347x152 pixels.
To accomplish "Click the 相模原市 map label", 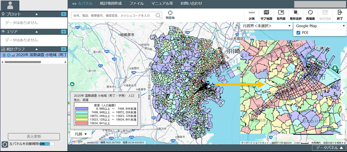I will [127, 35].
